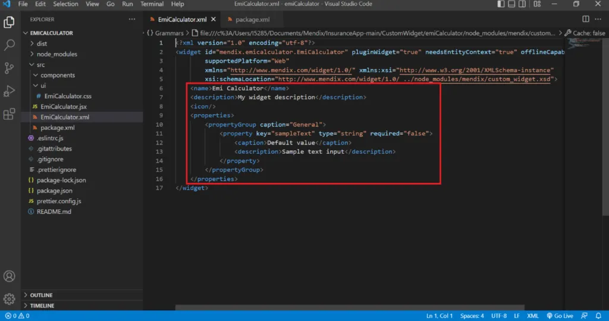This screenshot has height=321, width=609.
Task: Close the EmiCalculator.xml tab
Action: (x=214, y=20)
